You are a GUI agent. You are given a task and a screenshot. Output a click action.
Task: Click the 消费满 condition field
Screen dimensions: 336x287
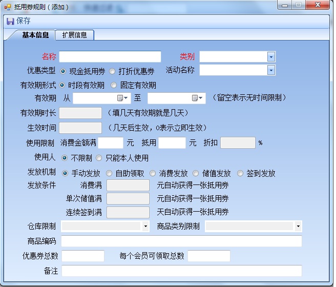pyautogui.click(x=128, y=185)
